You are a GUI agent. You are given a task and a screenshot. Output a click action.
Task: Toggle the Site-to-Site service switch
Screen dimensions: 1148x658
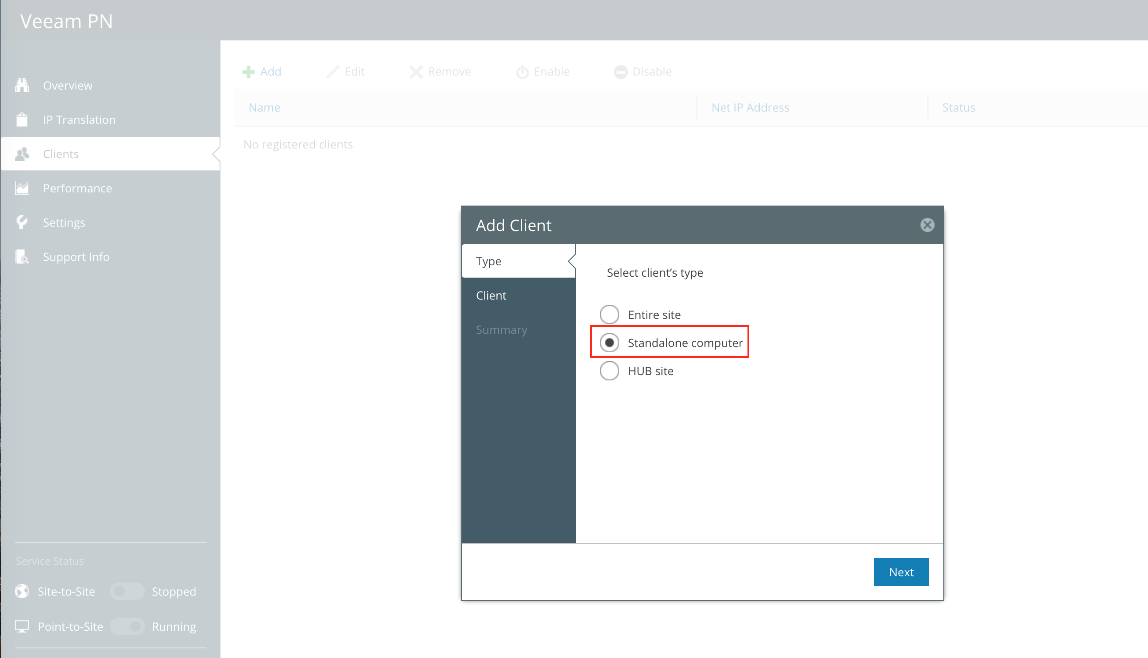pos(127,592)
